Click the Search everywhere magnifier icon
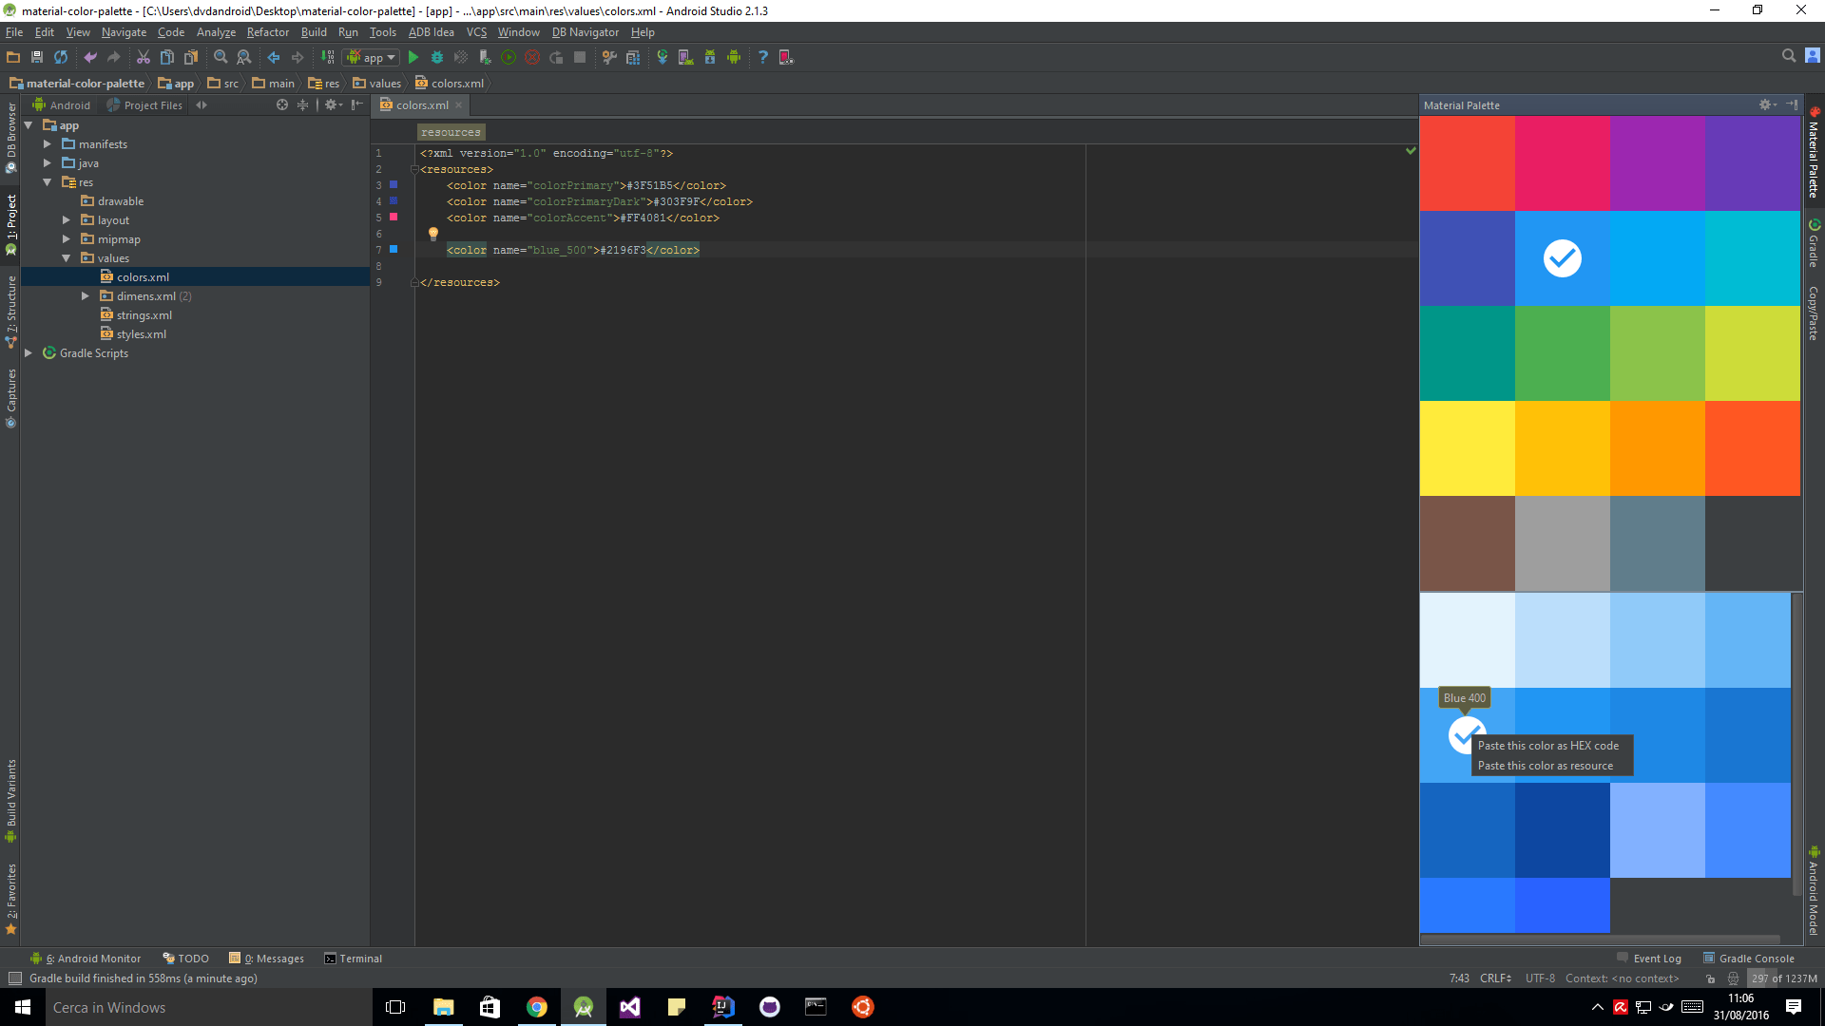 (x=1788, y=56)
